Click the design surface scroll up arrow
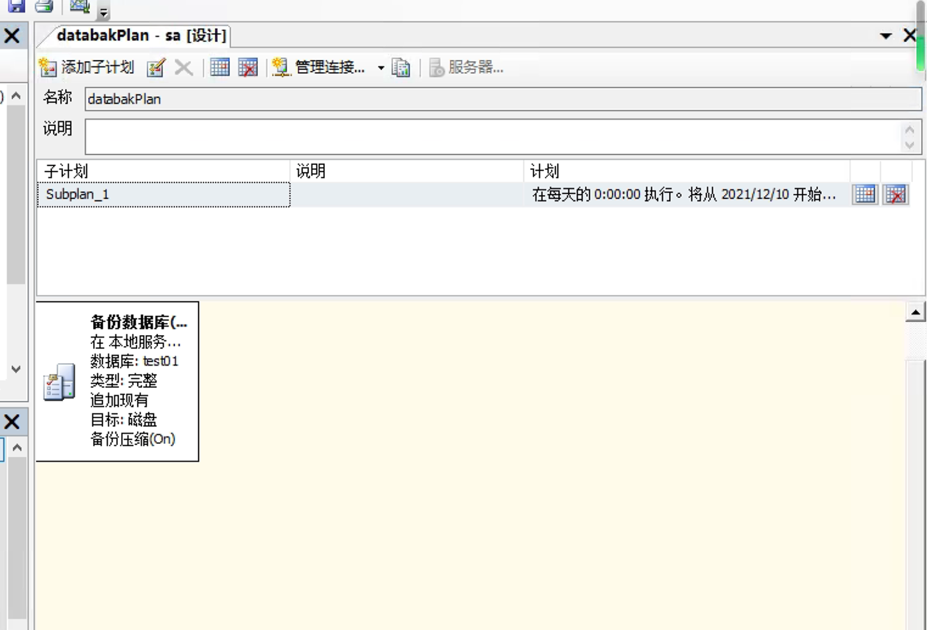The image size is (927, 630). tap(916, 312)
